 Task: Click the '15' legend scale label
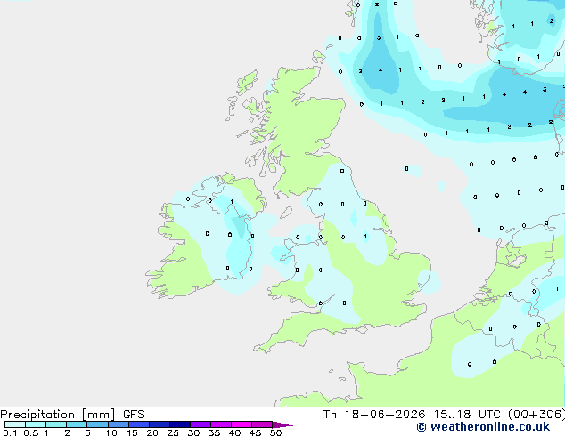coord(132,432)
